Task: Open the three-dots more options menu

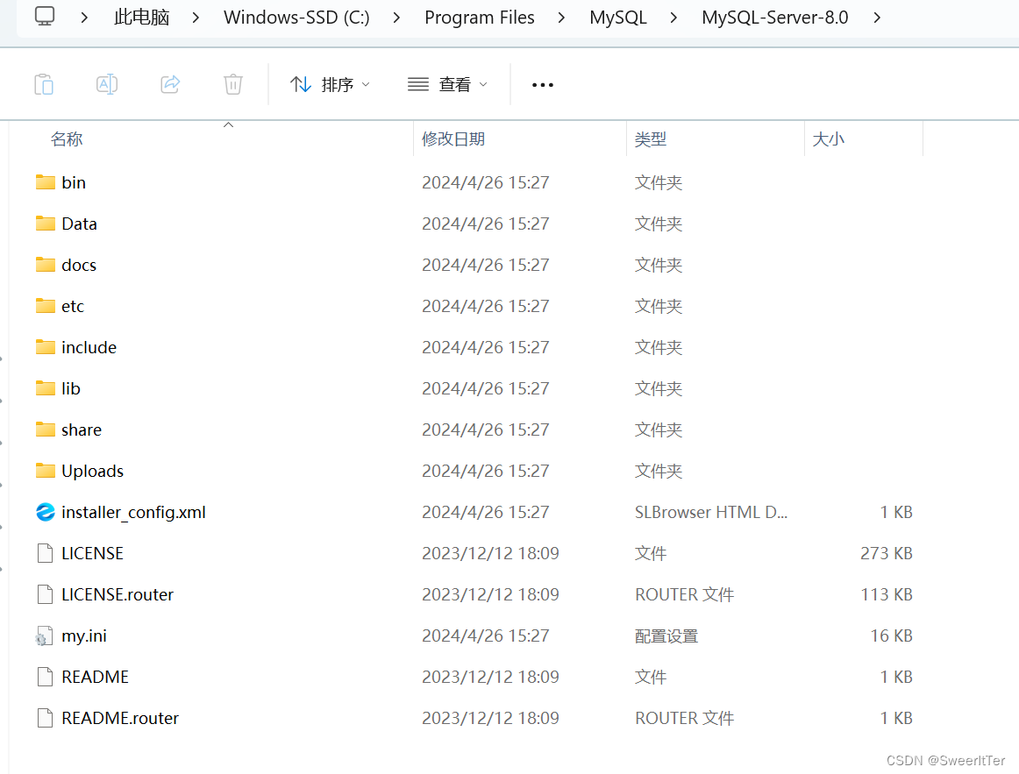Action: tap(543, 85)
